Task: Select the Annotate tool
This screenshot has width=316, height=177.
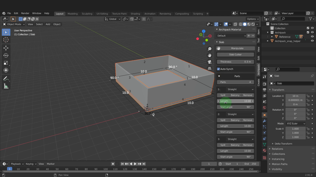Action: (6, 79)
